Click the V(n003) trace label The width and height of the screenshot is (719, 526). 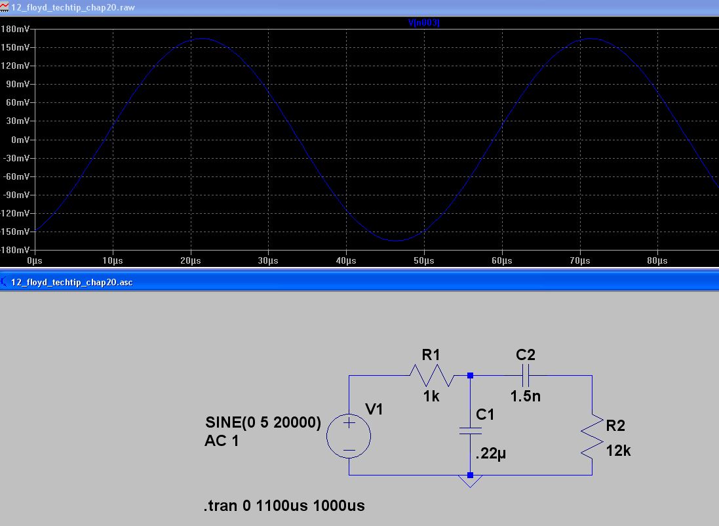coord(423,22)
